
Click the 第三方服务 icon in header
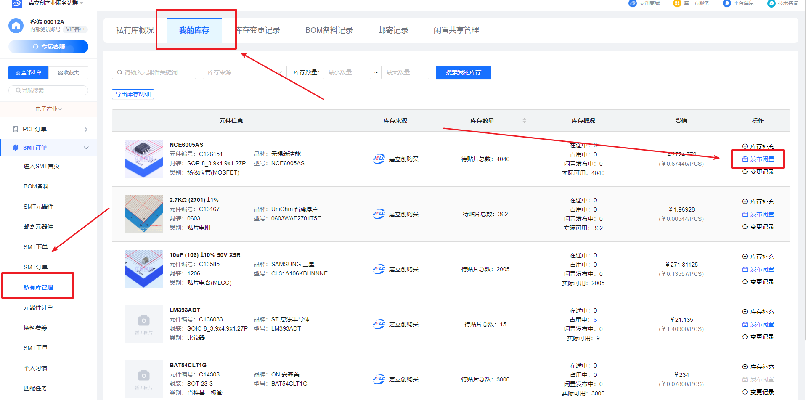[x=677, y=3]
